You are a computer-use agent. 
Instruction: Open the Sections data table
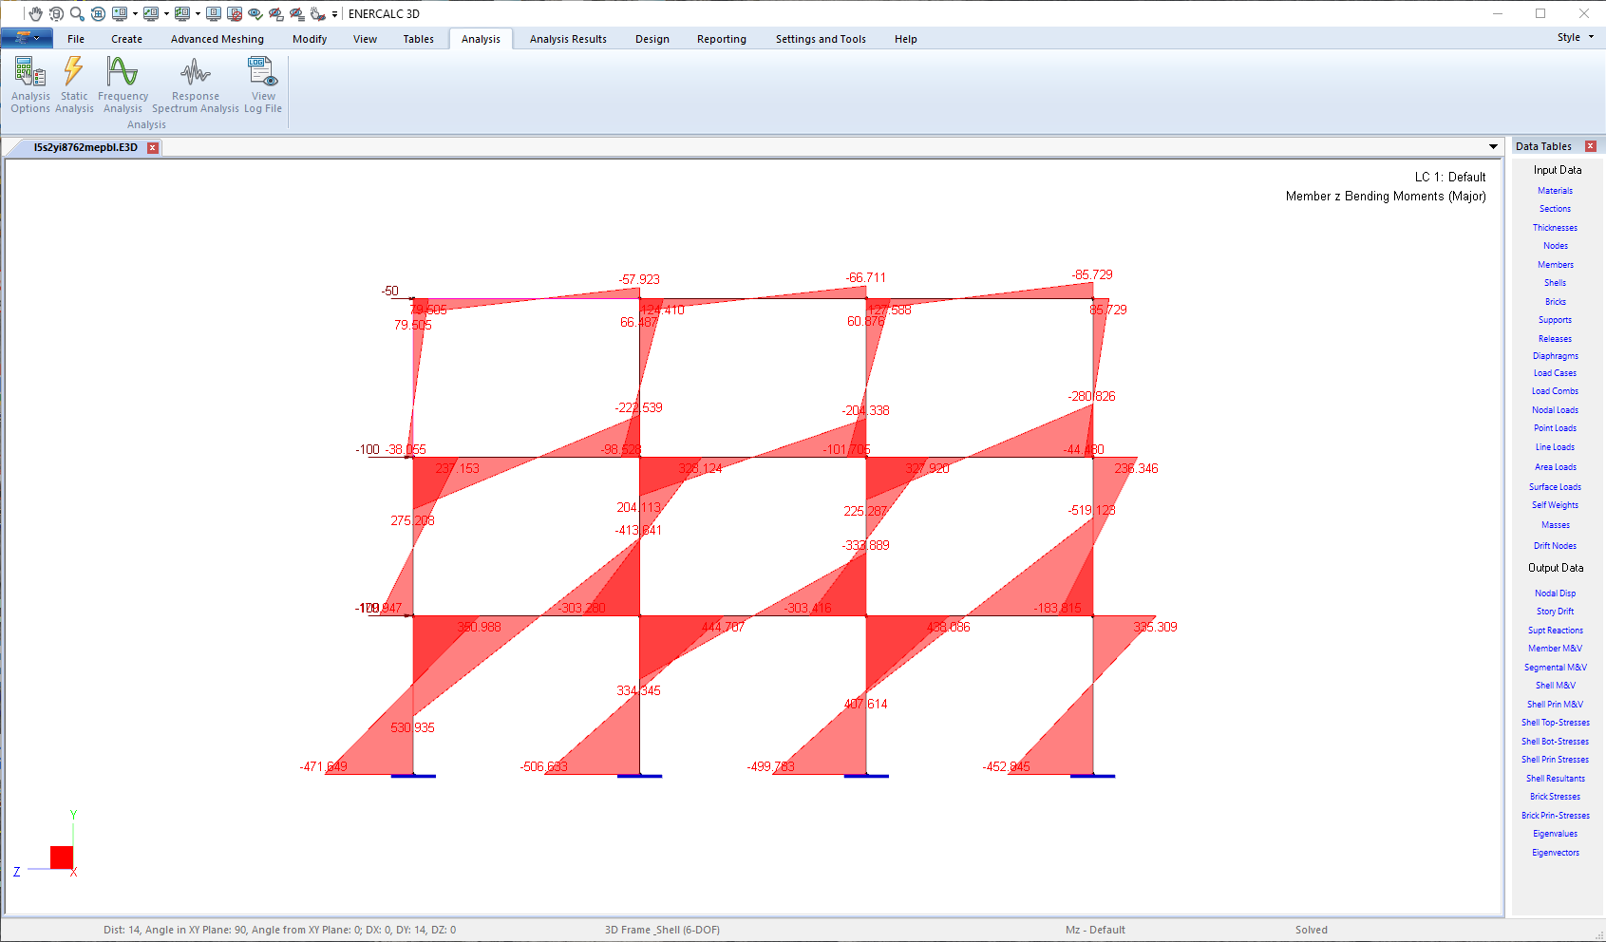point(1555,209)
